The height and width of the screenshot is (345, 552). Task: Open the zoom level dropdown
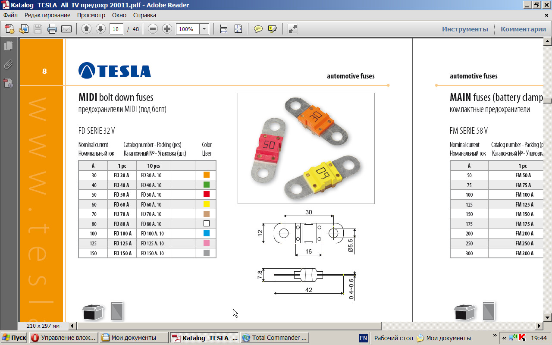click(204, 29)
